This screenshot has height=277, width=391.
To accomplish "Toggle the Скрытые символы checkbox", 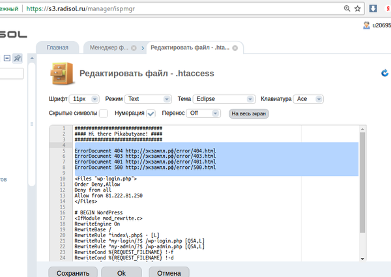I will [103, 113].
